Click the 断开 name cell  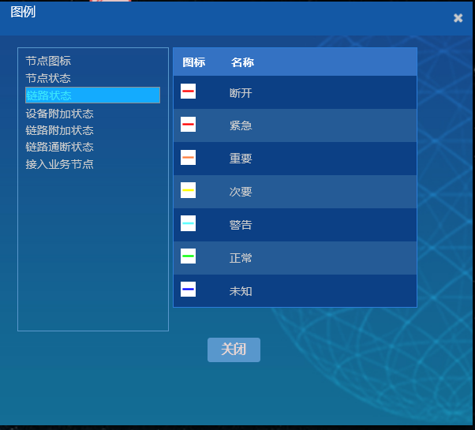click(x=241, y=92)
